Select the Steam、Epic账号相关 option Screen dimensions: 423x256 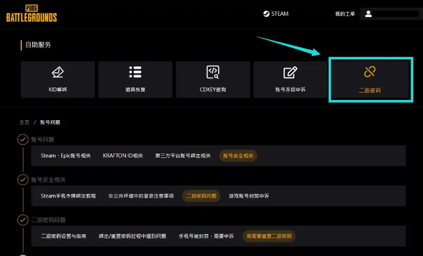pyautogui.click(x=66, y=156)
